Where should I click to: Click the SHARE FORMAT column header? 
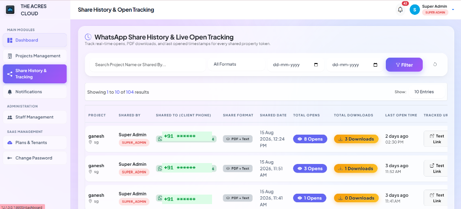(x=238, y=115)
